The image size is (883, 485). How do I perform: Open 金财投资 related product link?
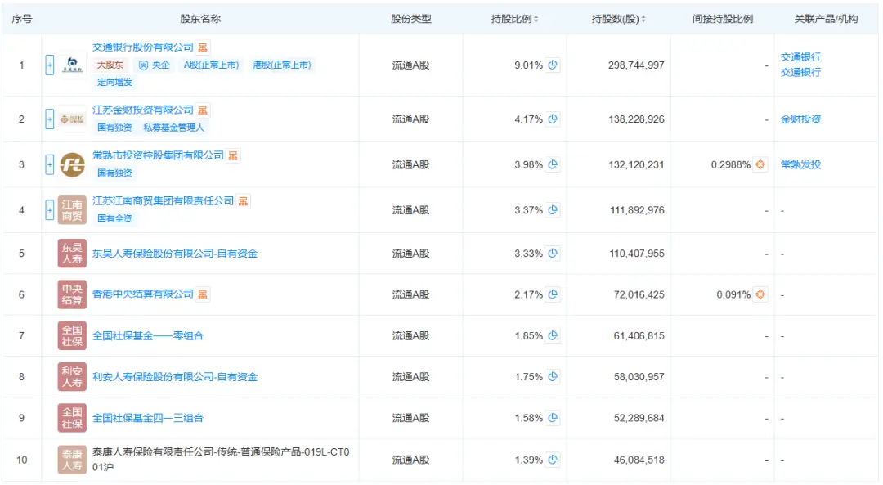pyautogui.click(x=800, y=119)
